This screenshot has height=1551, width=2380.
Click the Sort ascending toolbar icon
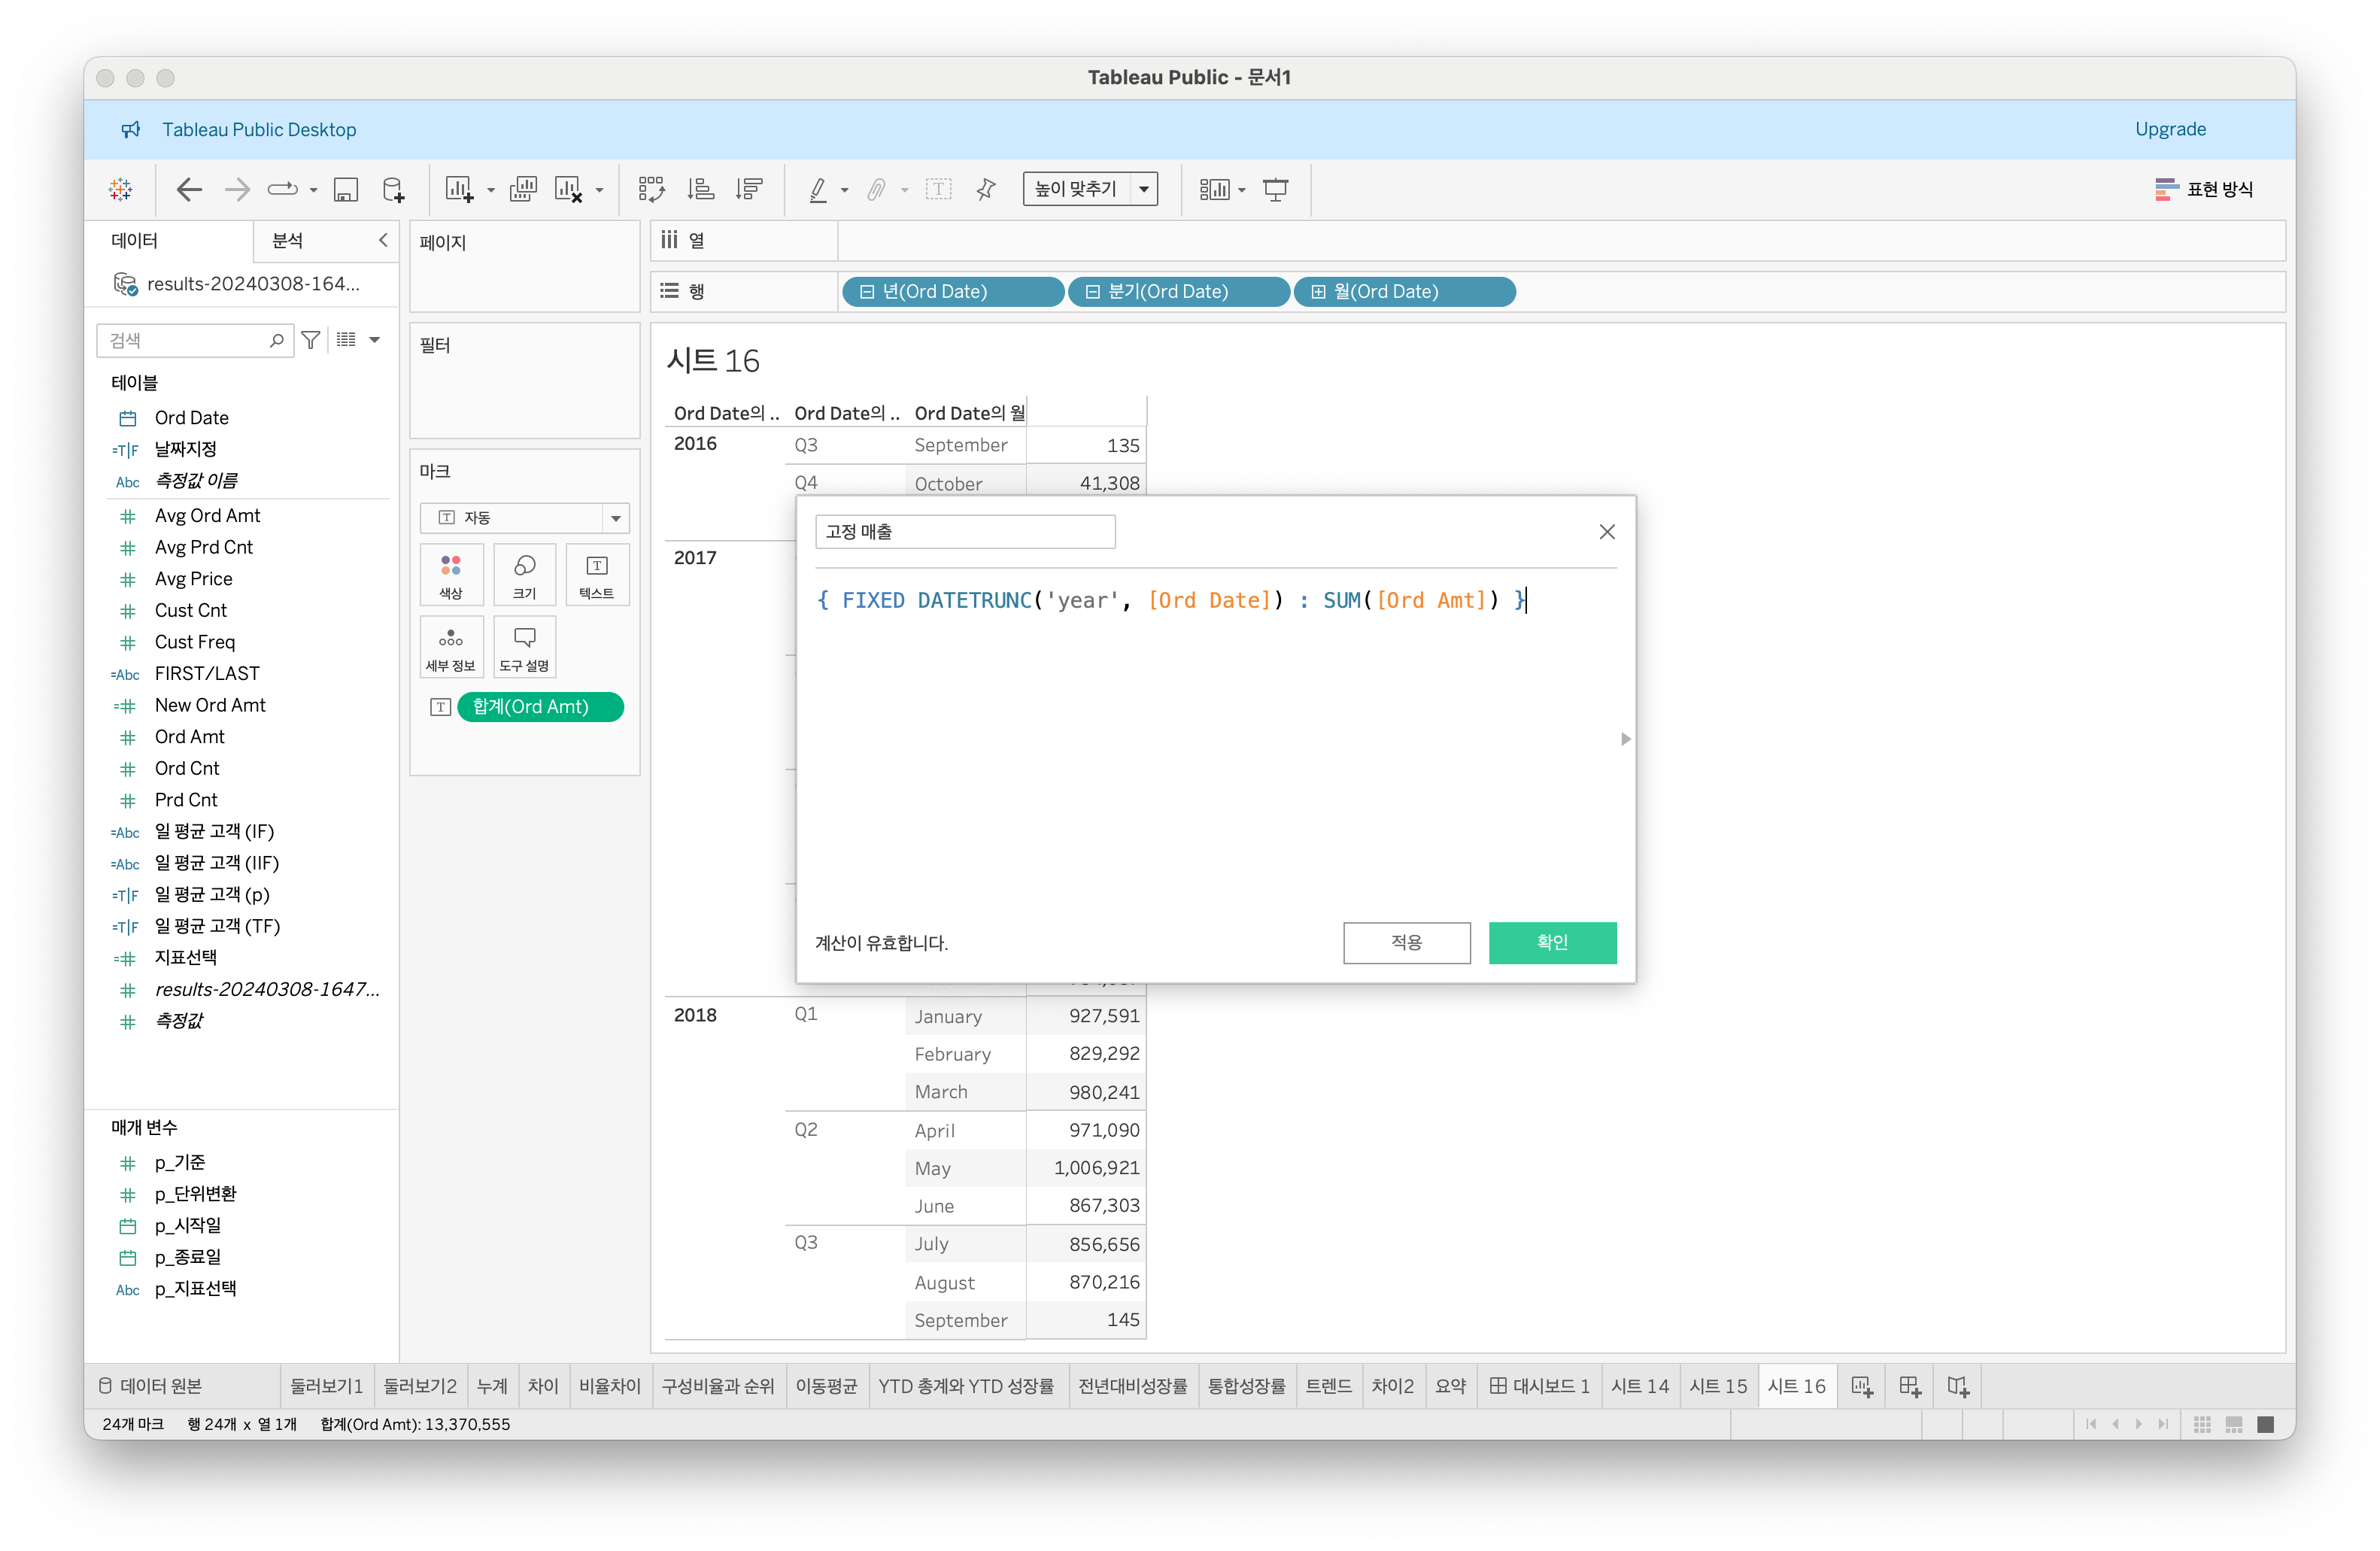click(x=701, y=190)
